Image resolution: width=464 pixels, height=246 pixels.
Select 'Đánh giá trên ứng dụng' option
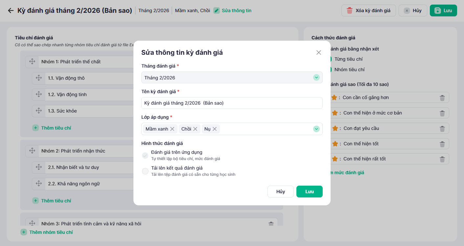pos(145,155)
